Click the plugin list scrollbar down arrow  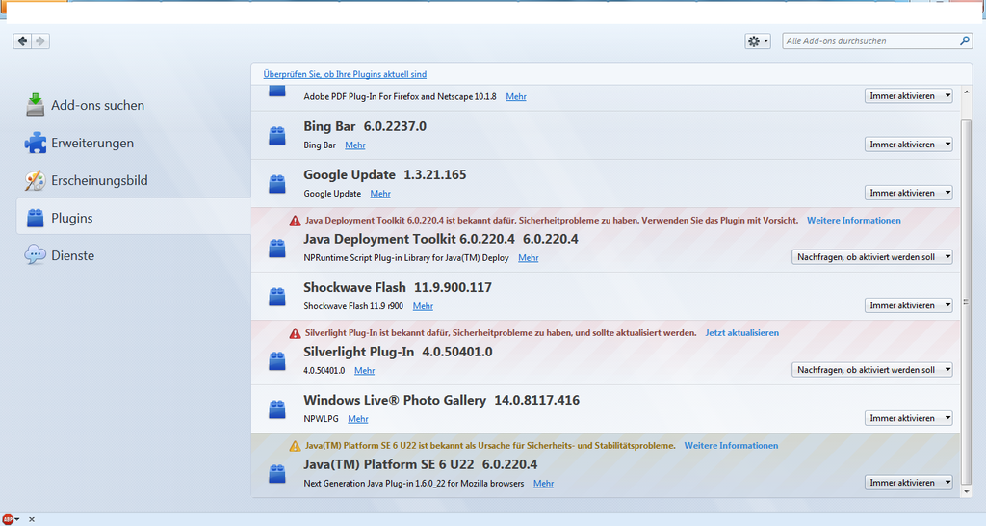click(967, 491)
